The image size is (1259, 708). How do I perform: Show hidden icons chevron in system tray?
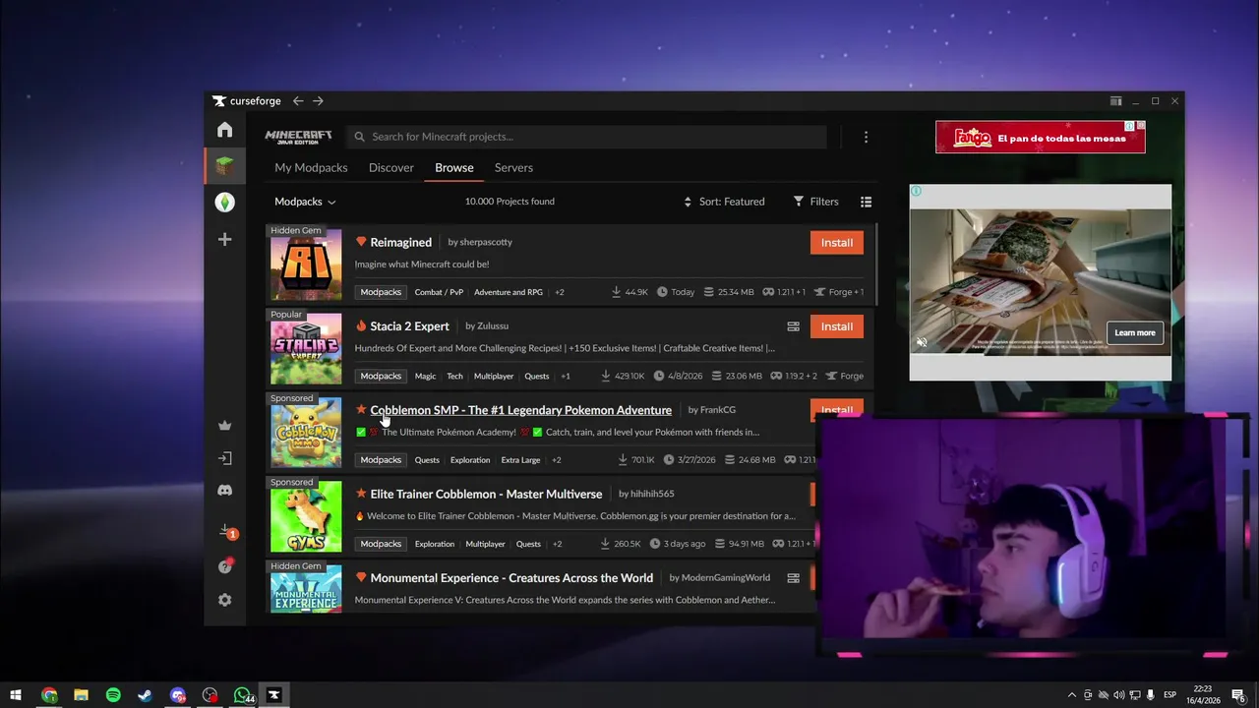point(1072,695)
